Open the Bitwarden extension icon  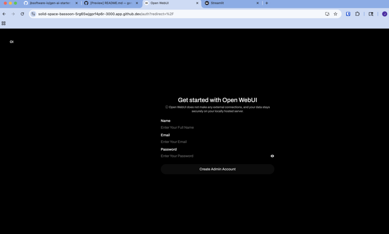348,14
